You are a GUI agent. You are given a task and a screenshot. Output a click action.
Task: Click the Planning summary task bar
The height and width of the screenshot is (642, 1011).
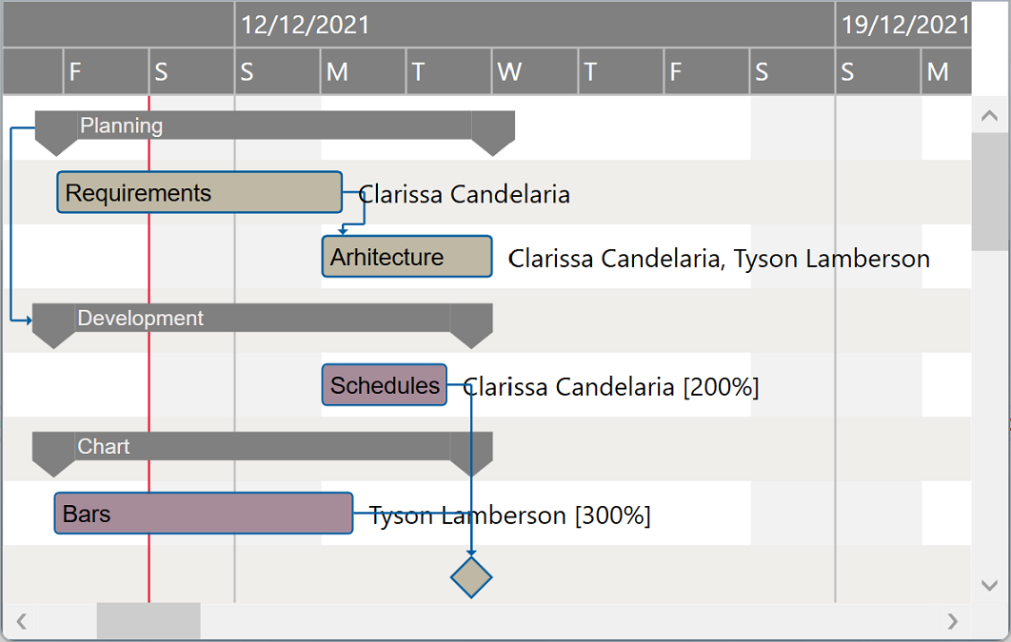point(267,125)
